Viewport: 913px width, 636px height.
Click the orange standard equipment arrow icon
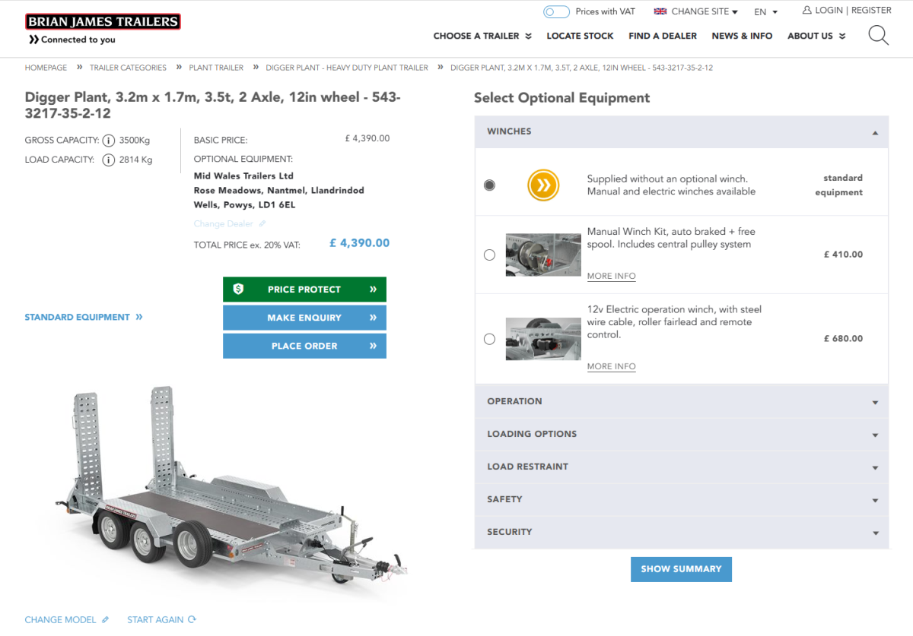(543, 185)
